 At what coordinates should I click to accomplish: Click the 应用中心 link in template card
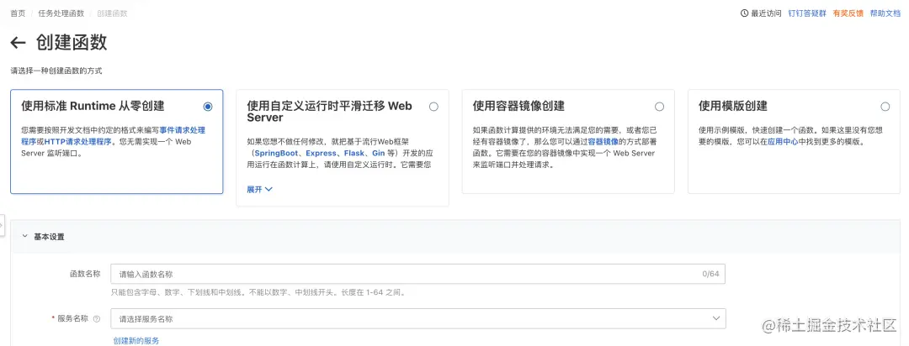tap(784, 142)
